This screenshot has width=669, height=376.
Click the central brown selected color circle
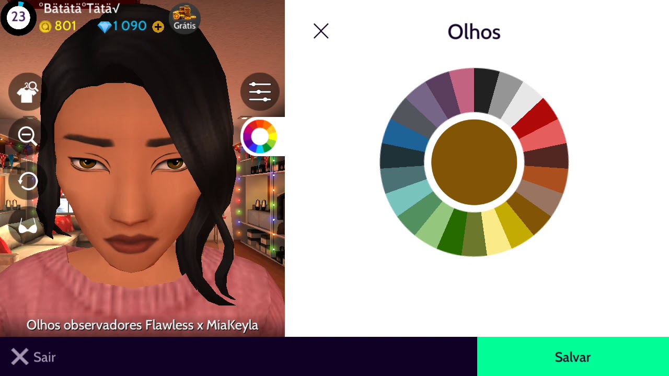[474, 162]
